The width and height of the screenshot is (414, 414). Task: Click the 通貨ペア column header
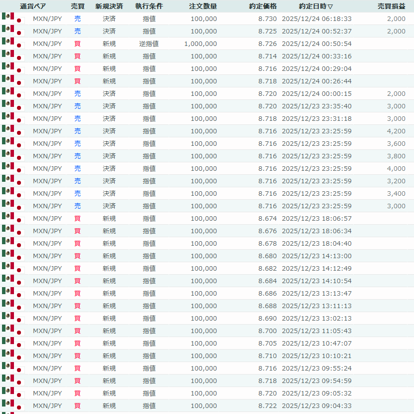coord(33,6)
